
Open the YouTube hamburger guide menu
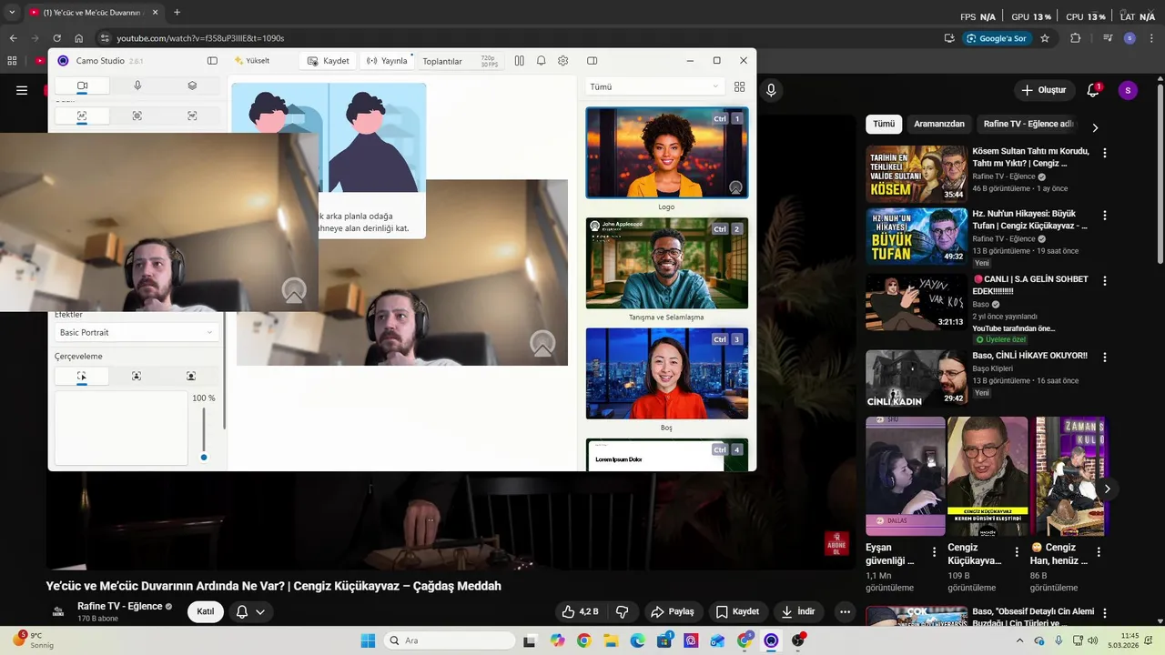tap(22, 90)
